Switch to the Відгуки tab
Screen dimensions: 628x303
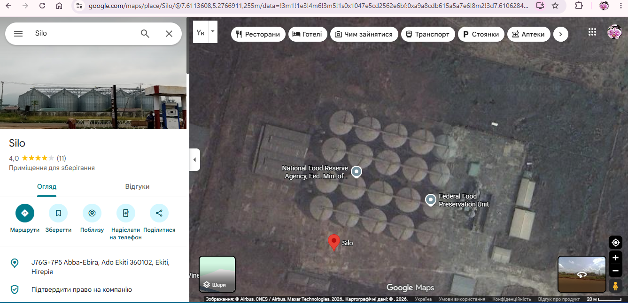[137, 186]
